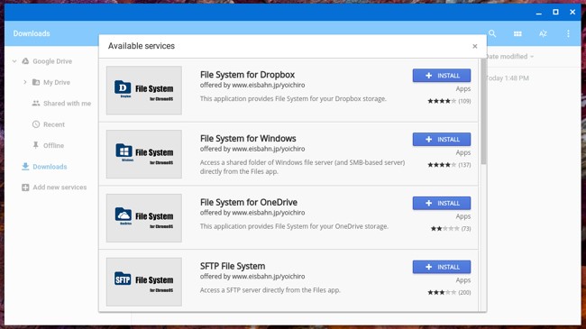The width and height of the screenshot is (586, 329).
Task: Click the services list scrollbar
Action: click(x=483, y=112)
